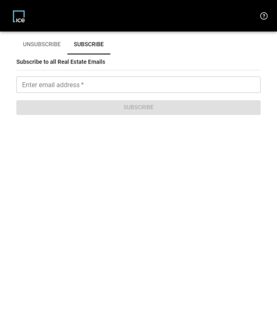277x317 pixels.
Task: Select the SUBSCRIBE tab
Action: click(89, 45)
